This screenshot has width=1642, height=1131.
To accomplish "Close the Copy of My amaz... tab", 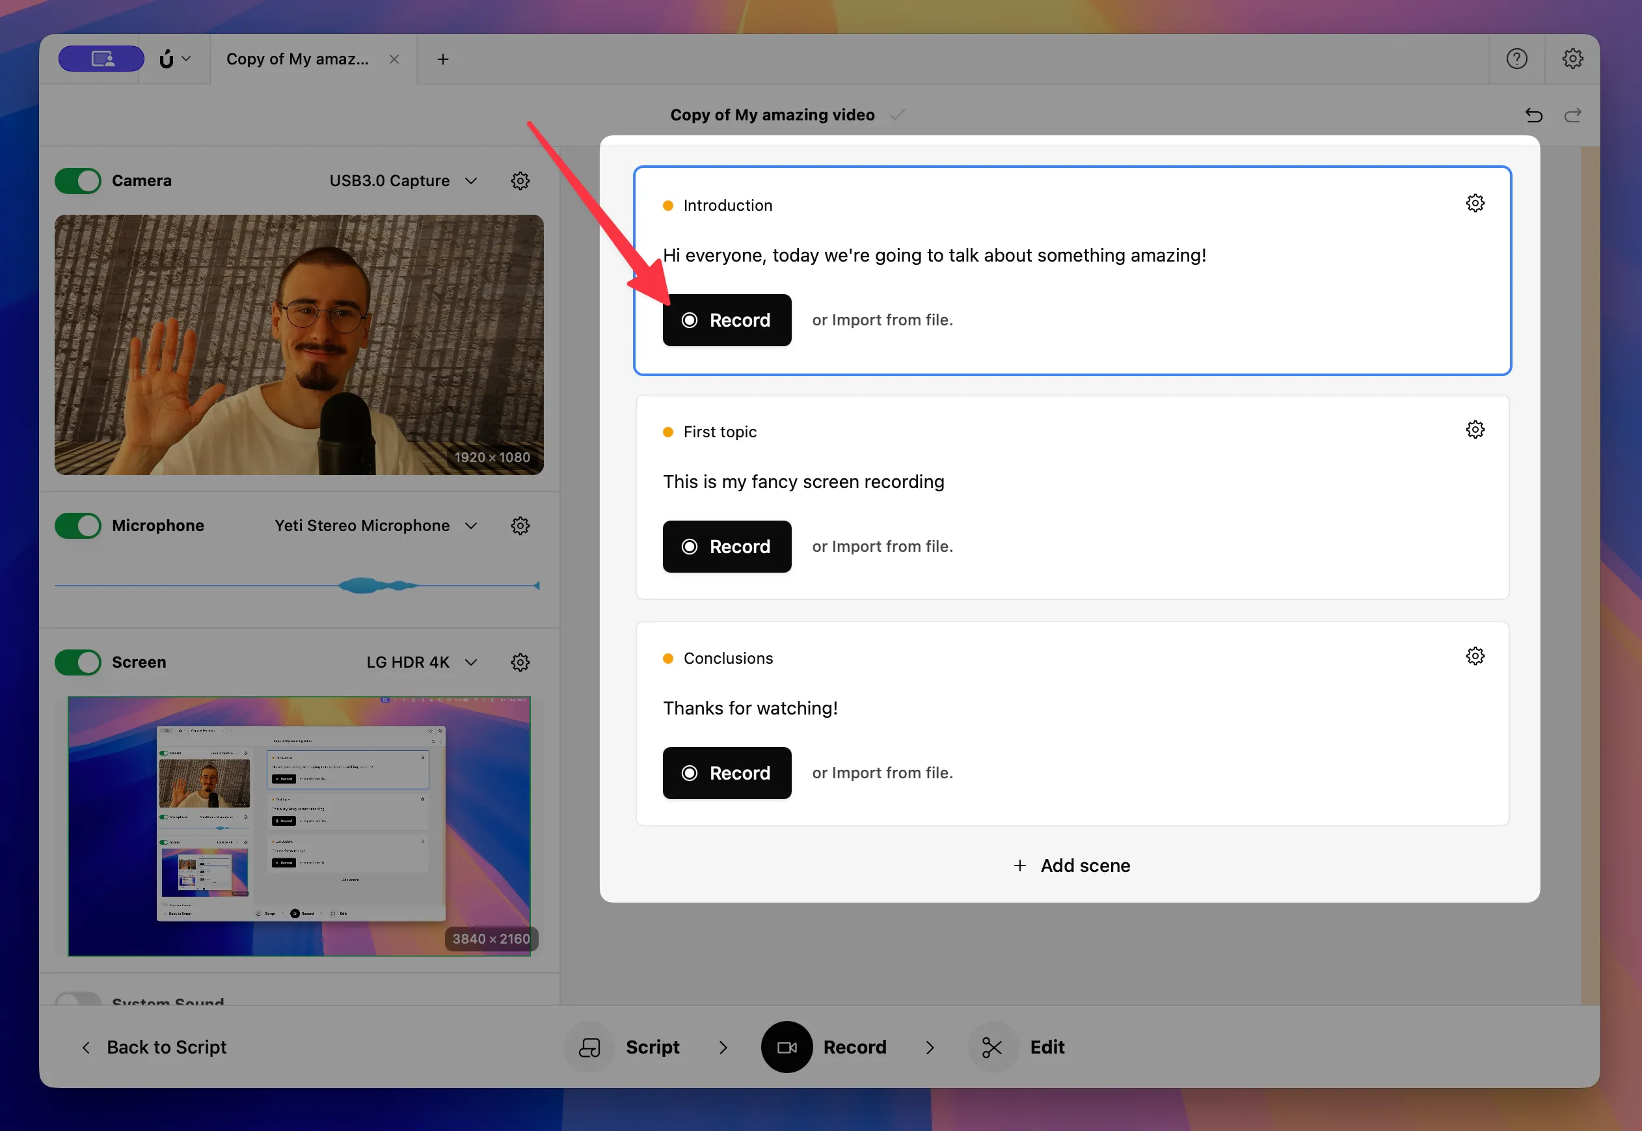I will (394, 59).
